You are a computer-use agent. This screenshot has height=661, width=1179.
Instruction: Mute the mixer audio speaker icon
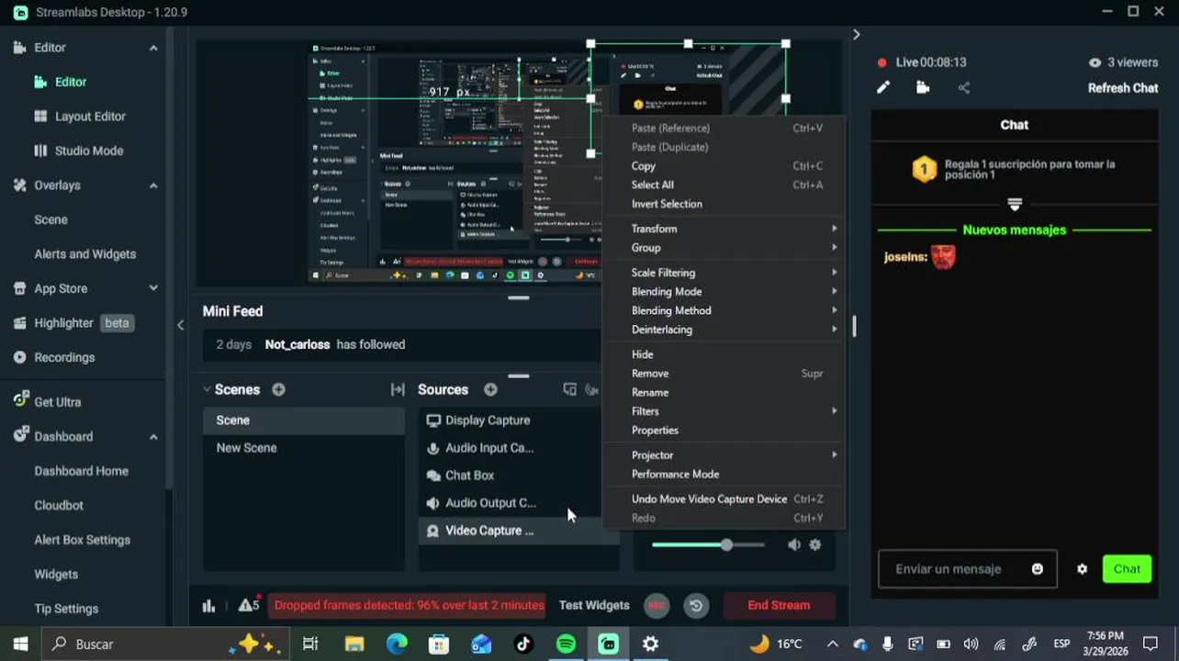click(x=793, y=544)
